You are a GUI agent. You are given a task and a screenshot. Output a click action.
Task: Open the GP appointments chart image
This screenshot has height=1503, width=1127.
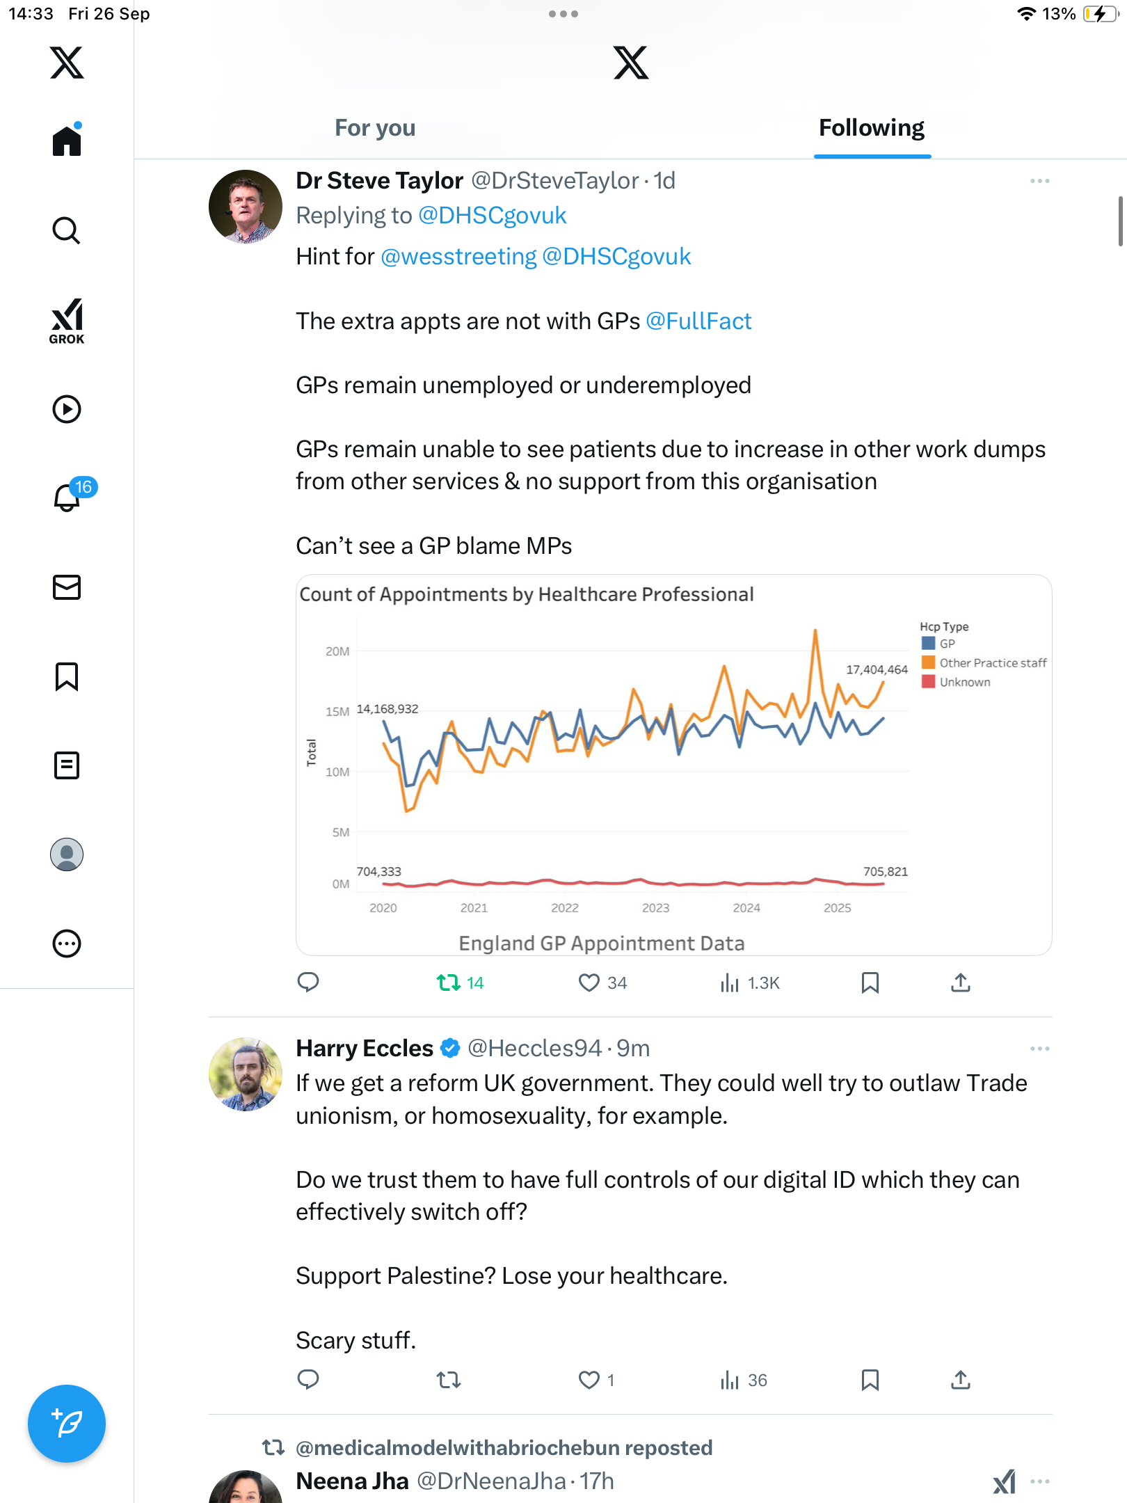click(x=673, y=764)
